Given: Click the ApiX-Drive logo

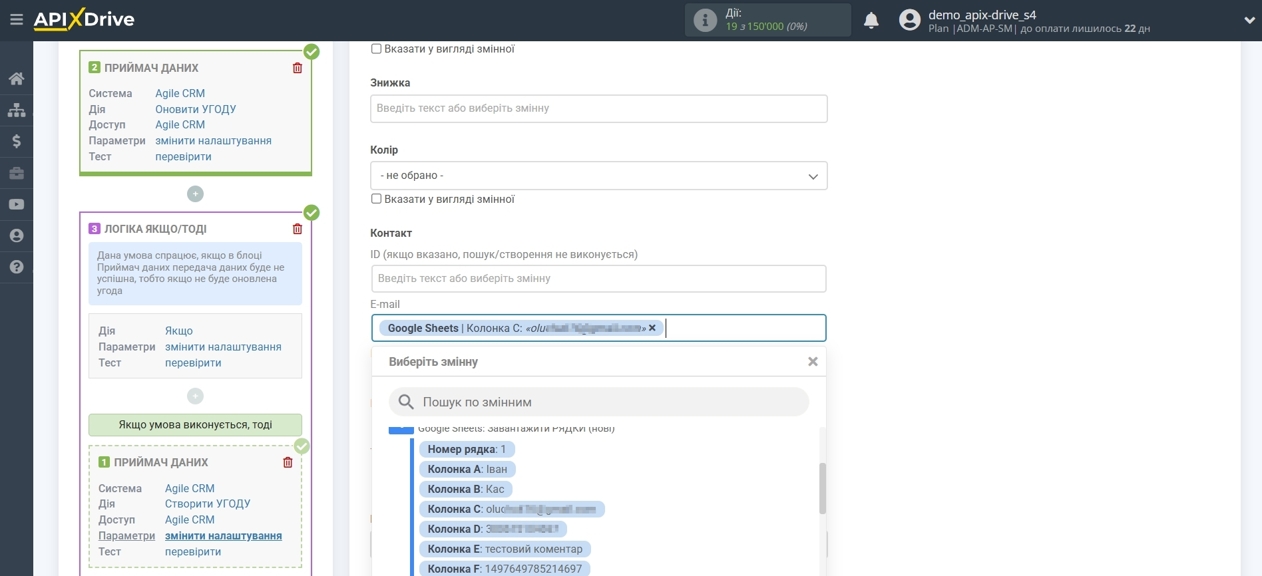Looking at the screenshot, I should point(84,19).
